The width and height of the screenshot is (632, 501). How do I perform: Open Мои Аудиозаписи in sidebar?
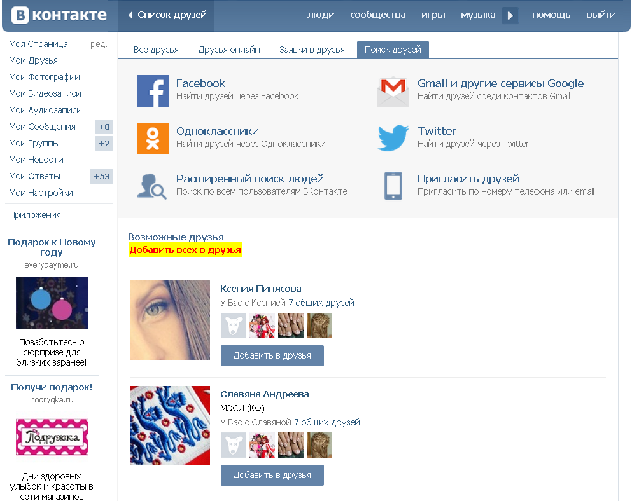46,110
